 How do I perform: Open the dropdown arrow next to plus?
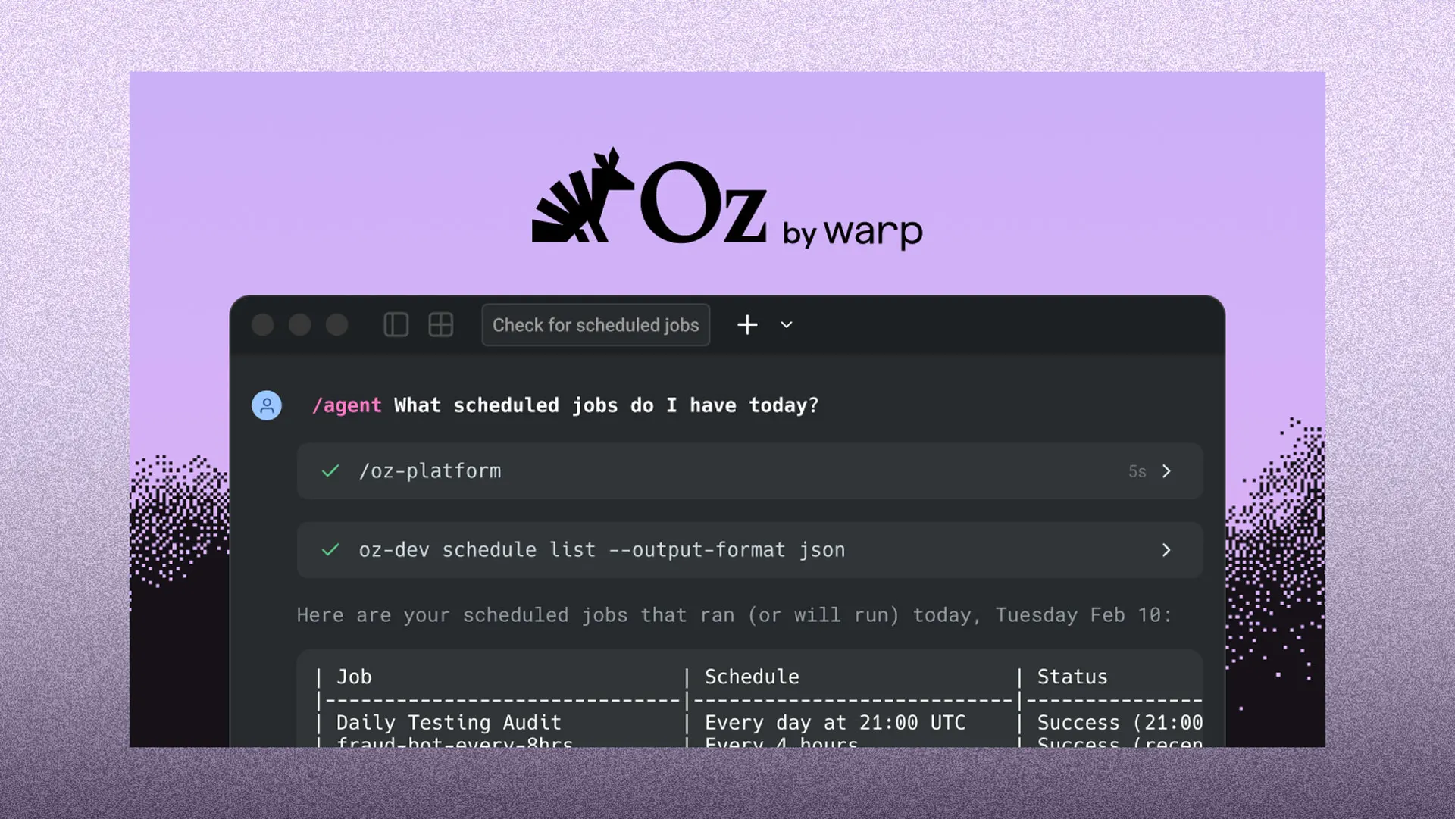click(787, 325)
